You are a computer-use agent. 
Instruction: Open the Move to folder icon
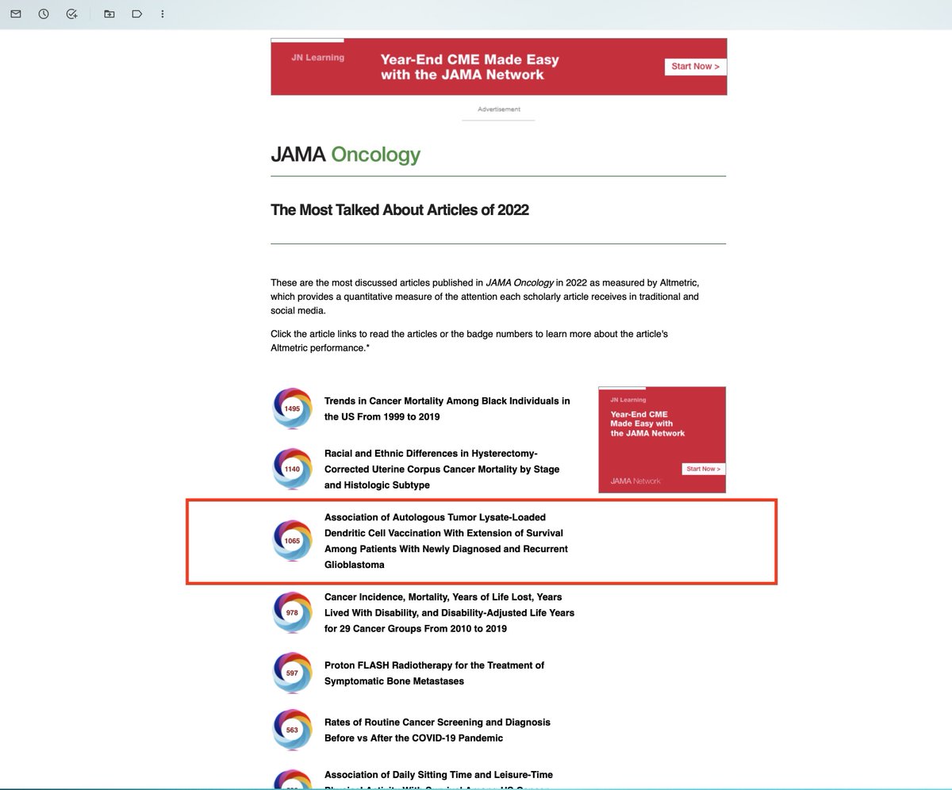pos(109,14)
